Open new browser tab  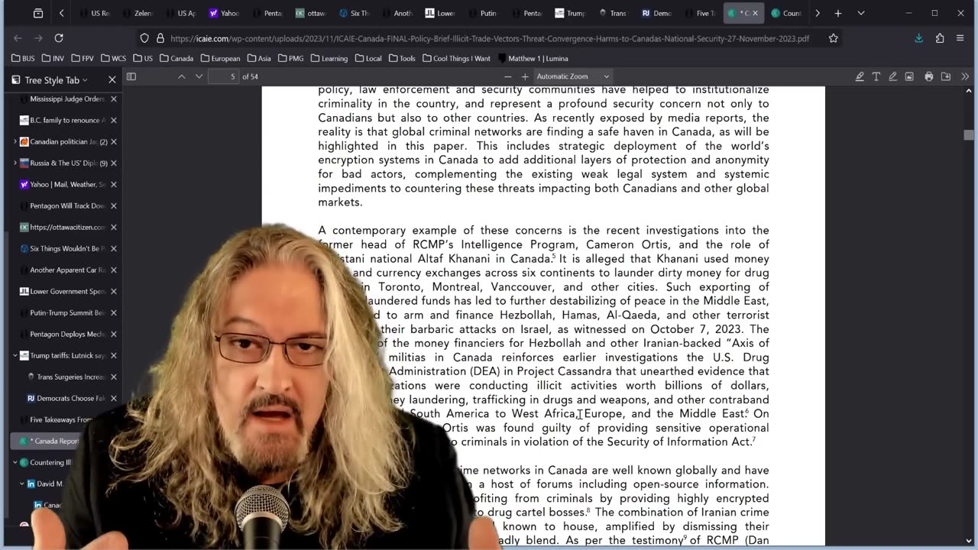(838, 13)
